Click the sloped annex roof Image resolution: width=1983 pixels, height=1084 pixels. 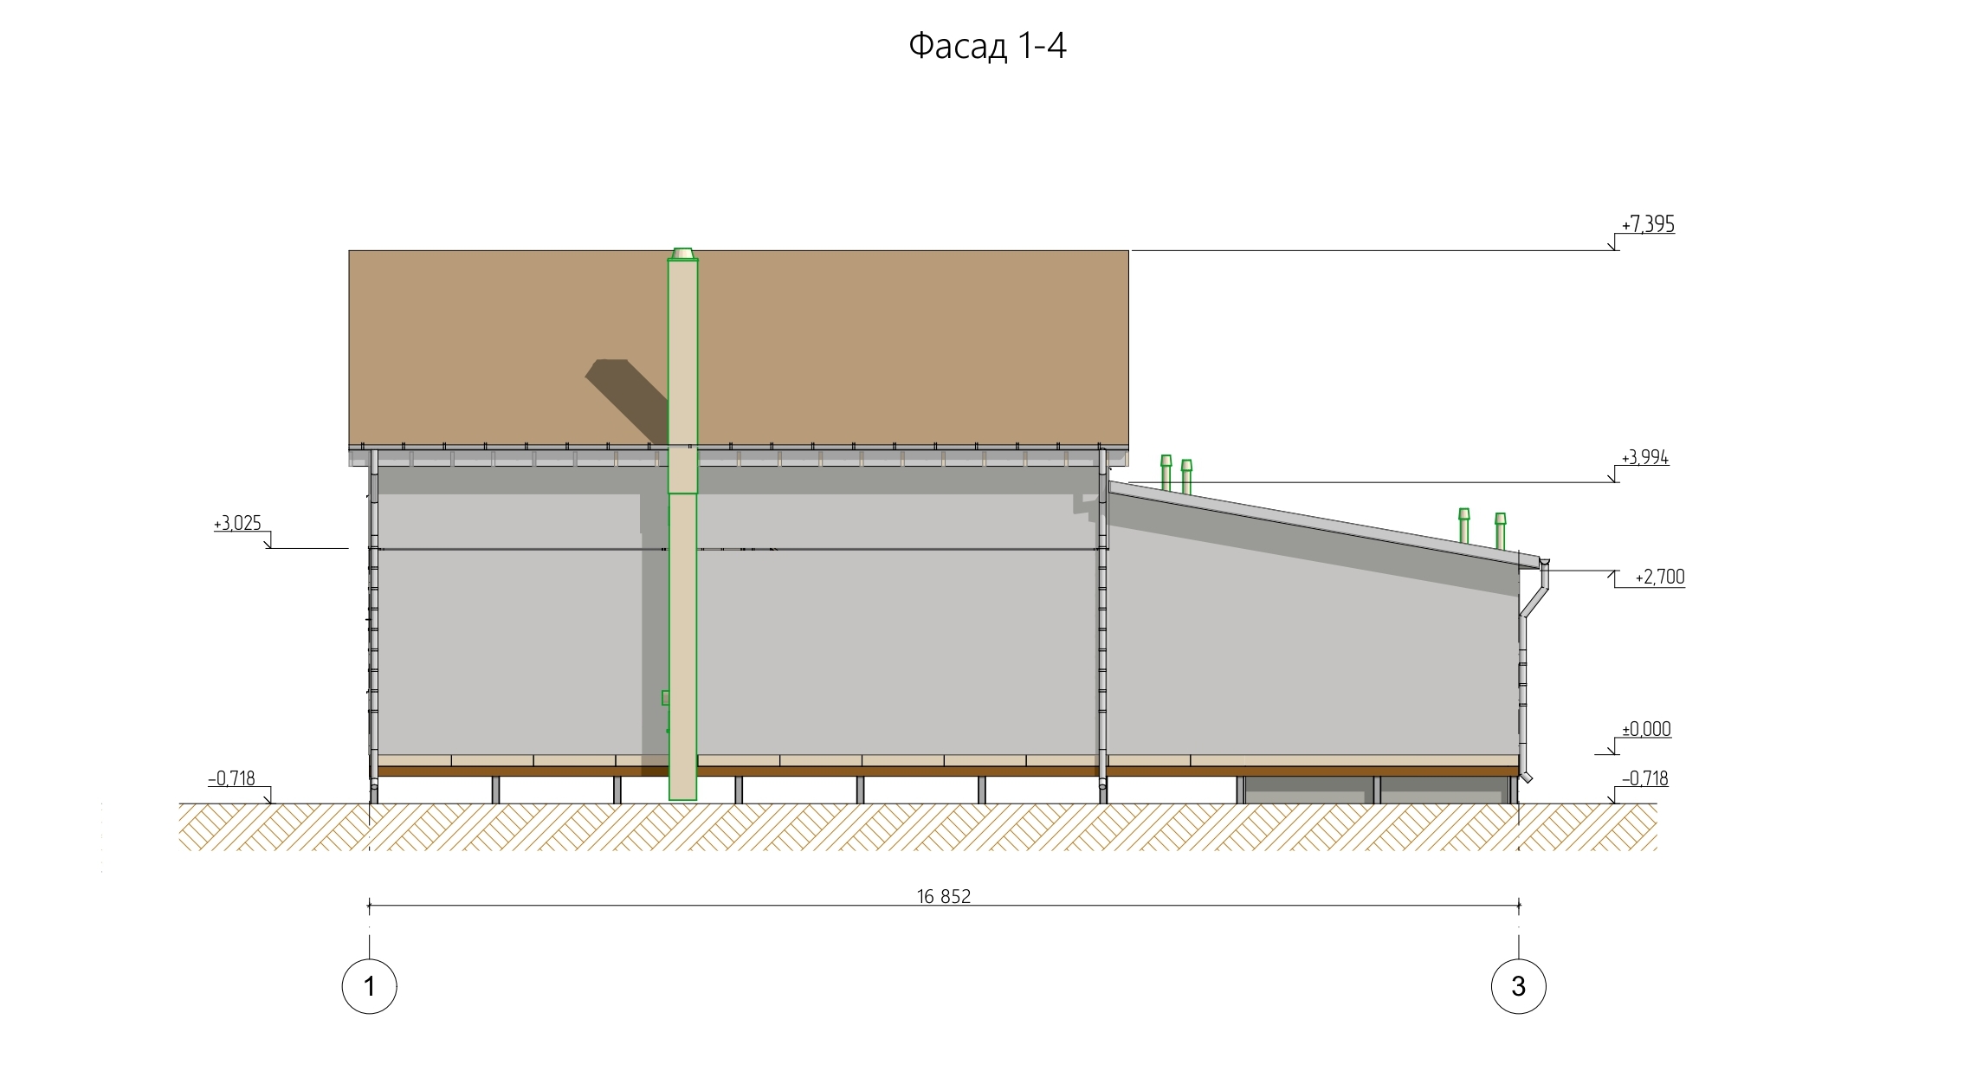tap(1316, 522)
